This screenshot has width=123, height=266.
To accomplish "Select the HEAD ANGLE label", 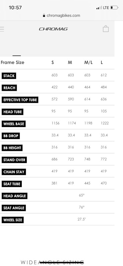I will click(14, 196).
